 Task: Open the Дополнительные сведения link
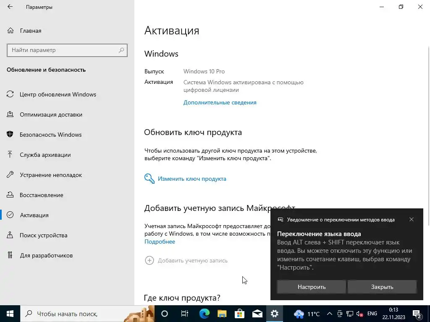tap(220, 102)
